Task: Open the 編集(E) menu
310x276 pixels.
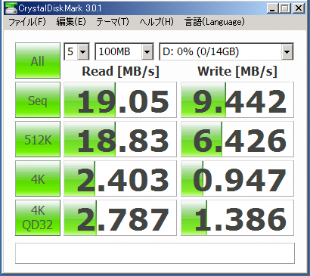Action: [71, 22]
